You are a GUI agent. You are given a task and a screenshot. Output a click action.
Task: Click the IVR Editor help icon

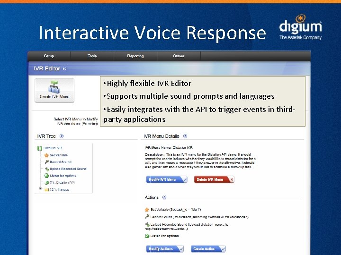pyautogui.click(x=64, y=69)
